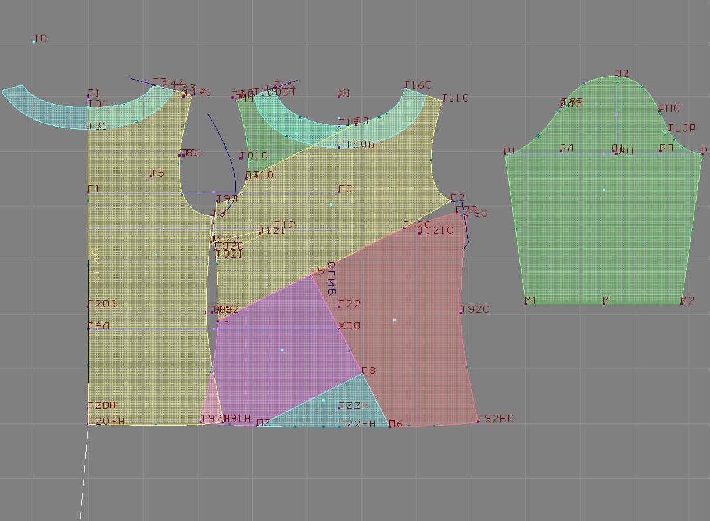
Task: Click point T5 on the yellow bodice
Action: [151, 176]
